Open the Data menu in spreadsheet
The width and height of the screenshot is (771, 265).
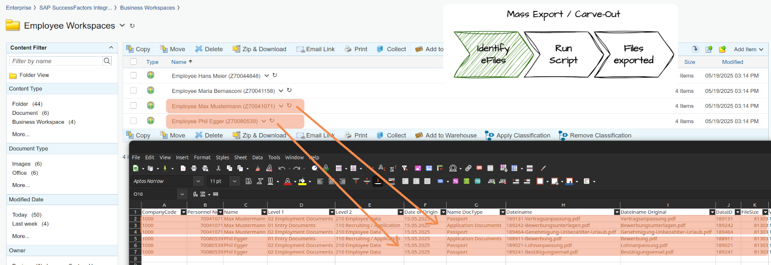click(257, 157)
